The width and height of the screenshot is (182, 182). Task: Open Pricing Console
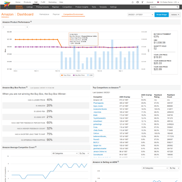click(42, 7)
